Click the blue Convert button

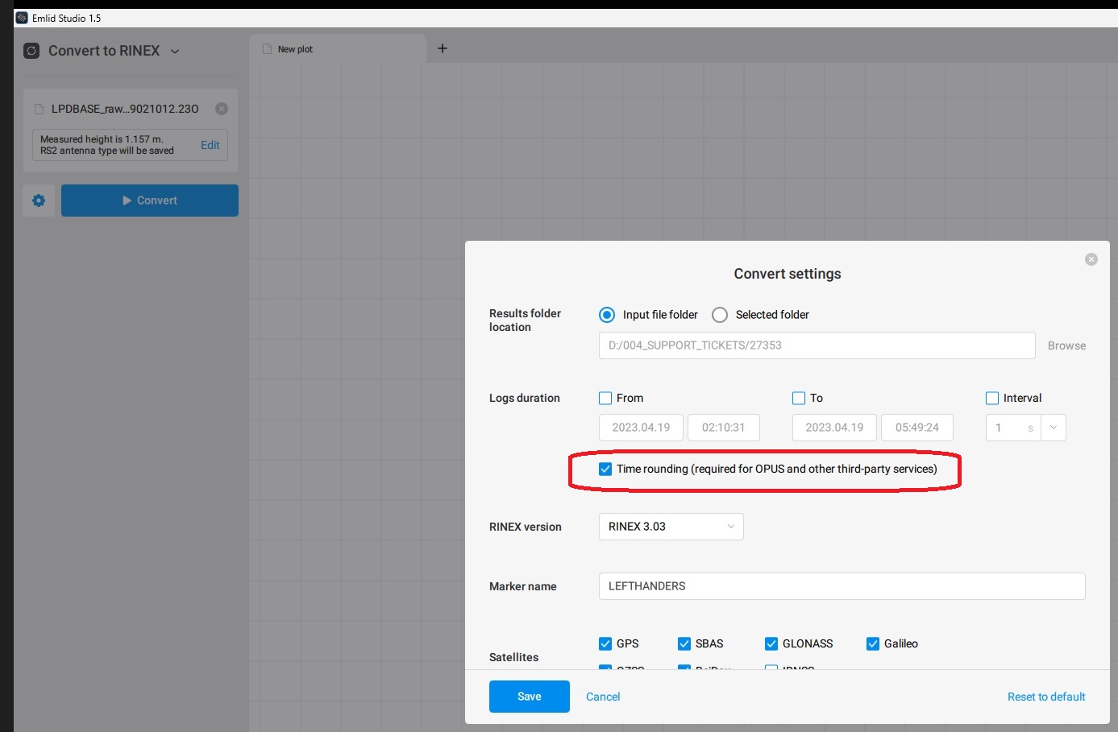pos(150,201)
